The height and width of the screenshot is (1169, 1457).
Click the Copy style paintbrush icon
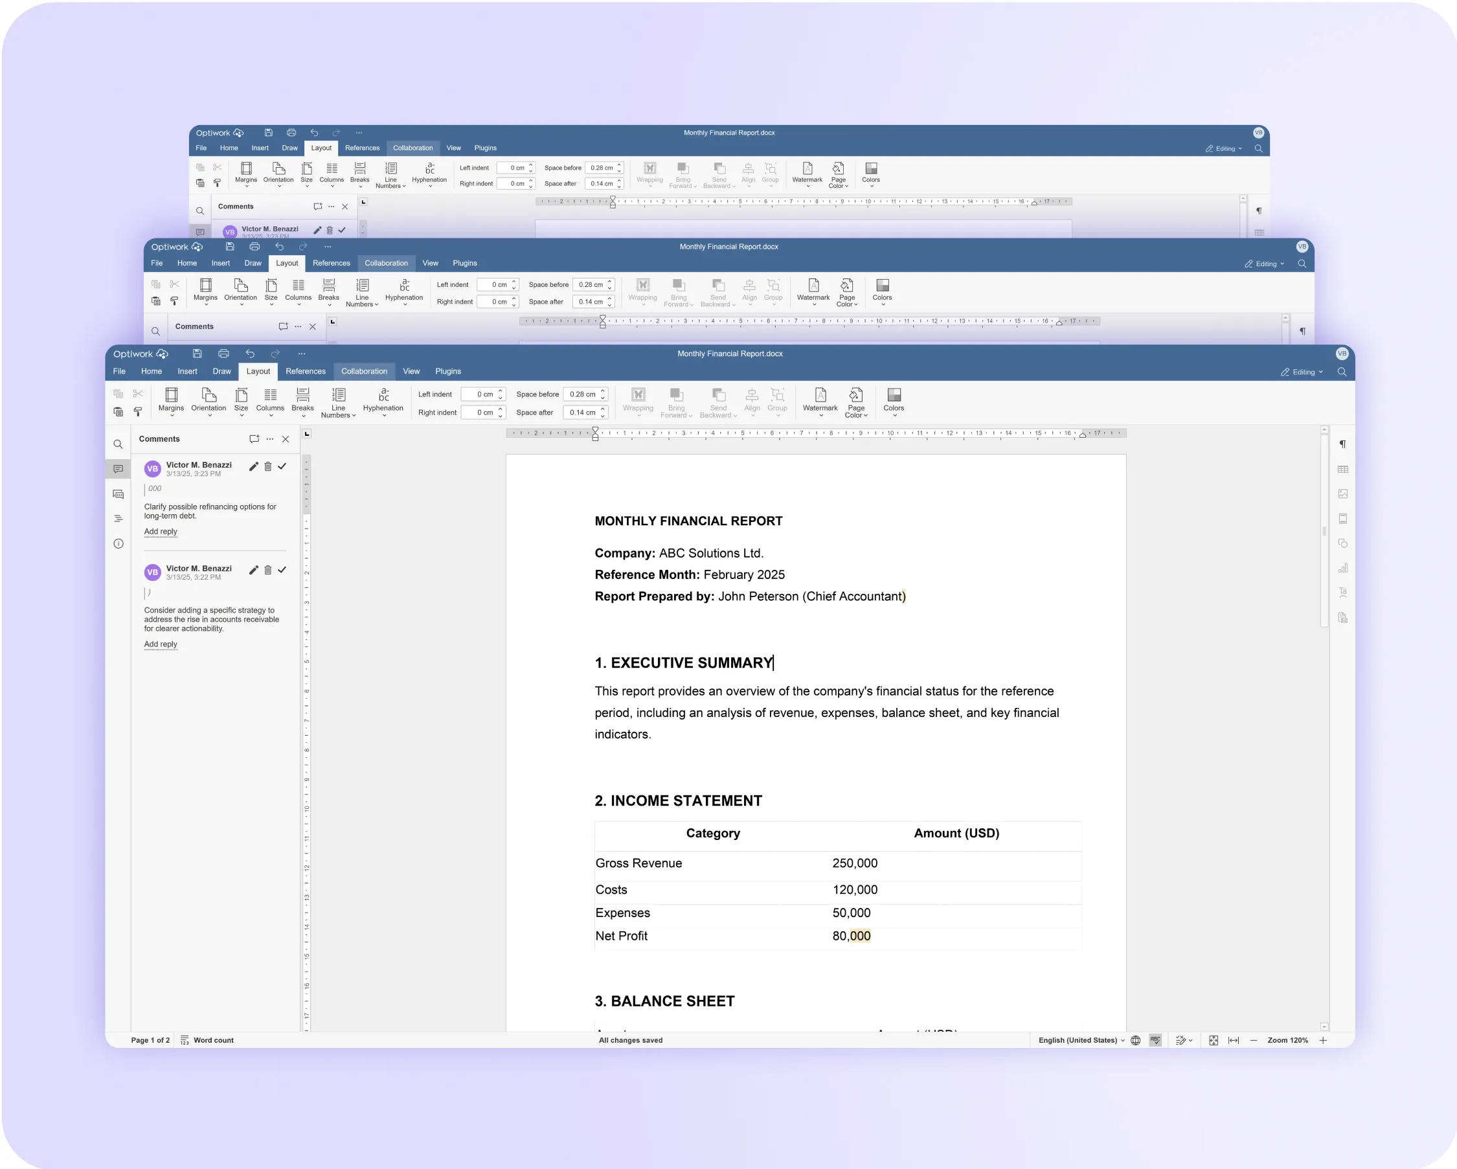click(x=138, y=411)
